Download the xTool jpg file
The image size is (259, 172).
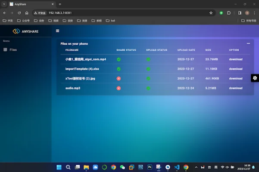tap(235, 78)
